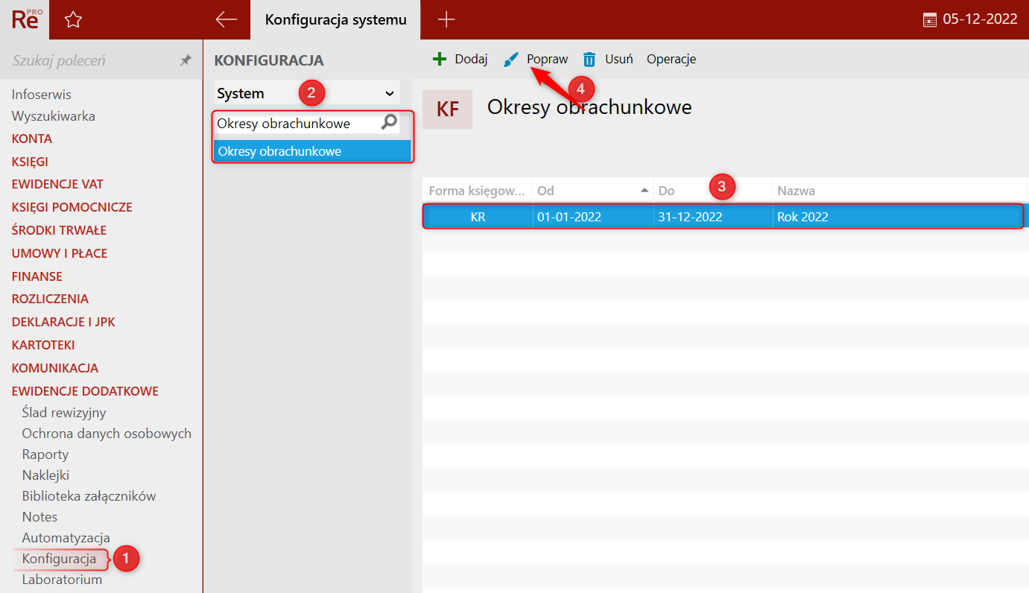Collapse the EWIDENCJE DODATKOWE section

tap(85, 391)
